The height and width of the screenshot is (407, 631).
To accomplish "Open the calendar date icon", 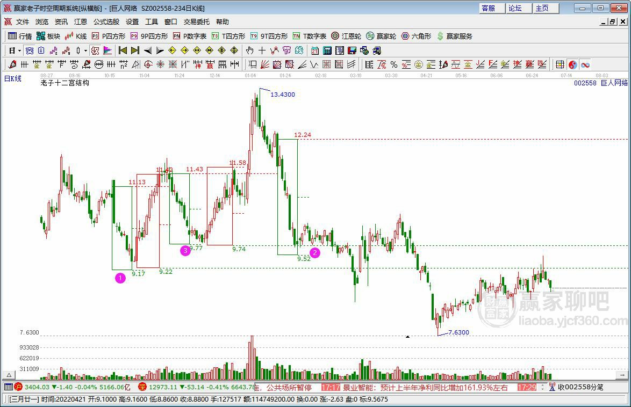I will (315, 50).
